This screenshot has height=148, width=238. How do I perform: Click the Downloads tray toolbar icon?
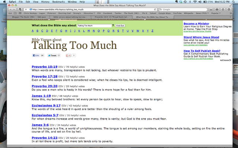[x=211, y=9]
